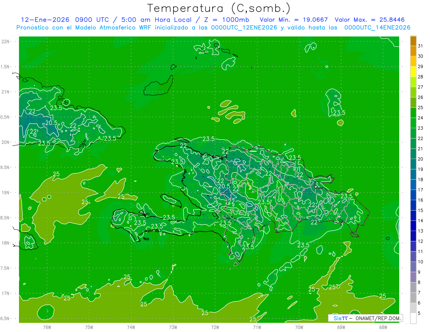Screen dimensions: 430x332
Task: Click the '31' label on the color scale
Action: point(421,46)
